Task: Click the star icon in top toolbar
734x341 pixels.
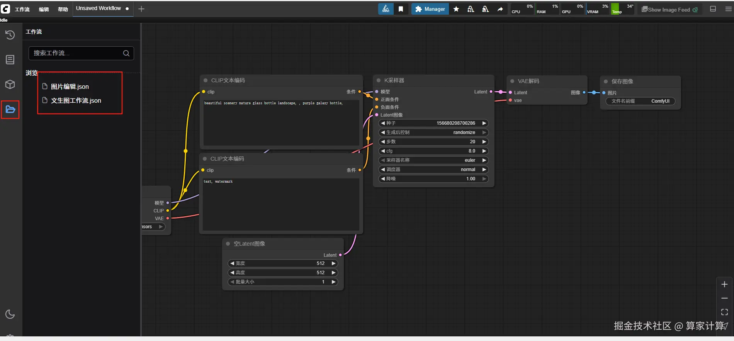Action: pos(456,9)
